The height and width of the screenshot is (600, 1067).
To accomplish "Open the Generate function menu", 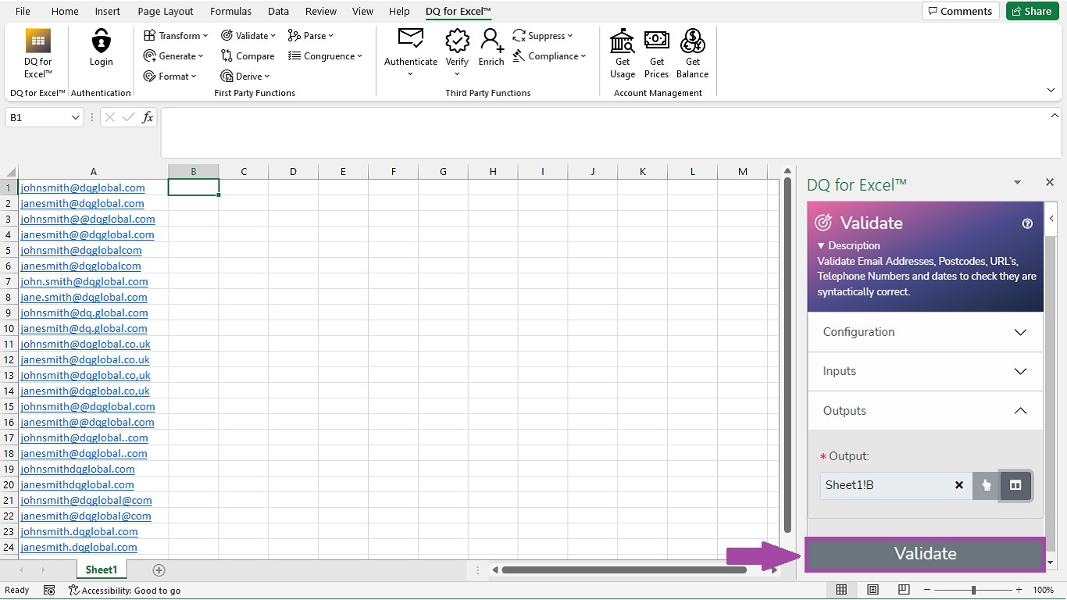I will [173, 55].
